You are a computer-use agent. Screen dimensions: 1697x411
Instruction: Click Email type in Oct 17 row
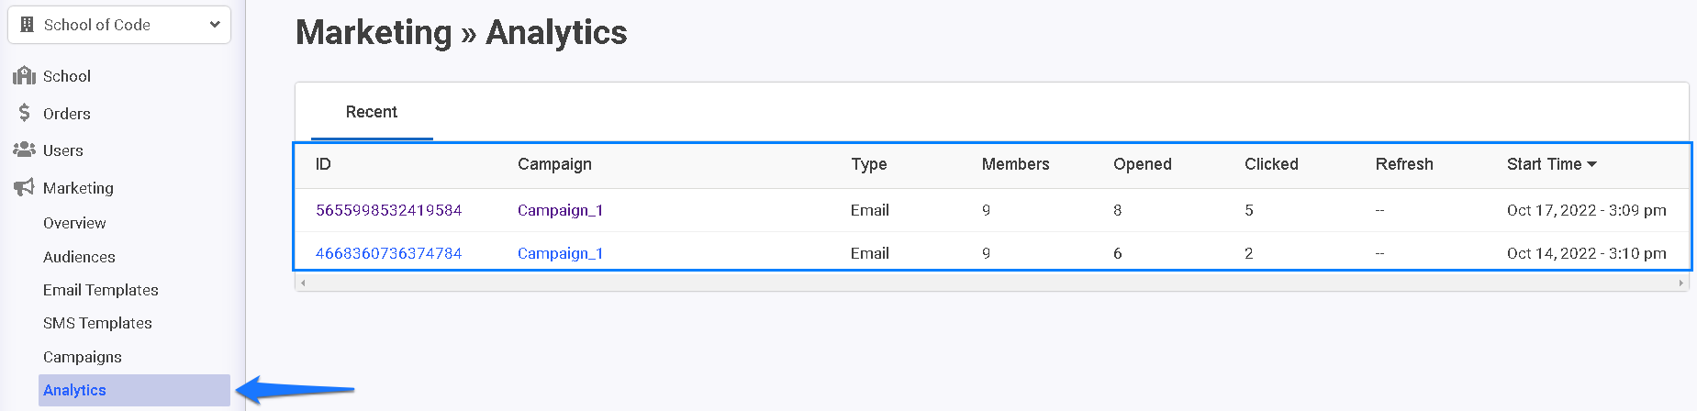[x=869, y=210]
